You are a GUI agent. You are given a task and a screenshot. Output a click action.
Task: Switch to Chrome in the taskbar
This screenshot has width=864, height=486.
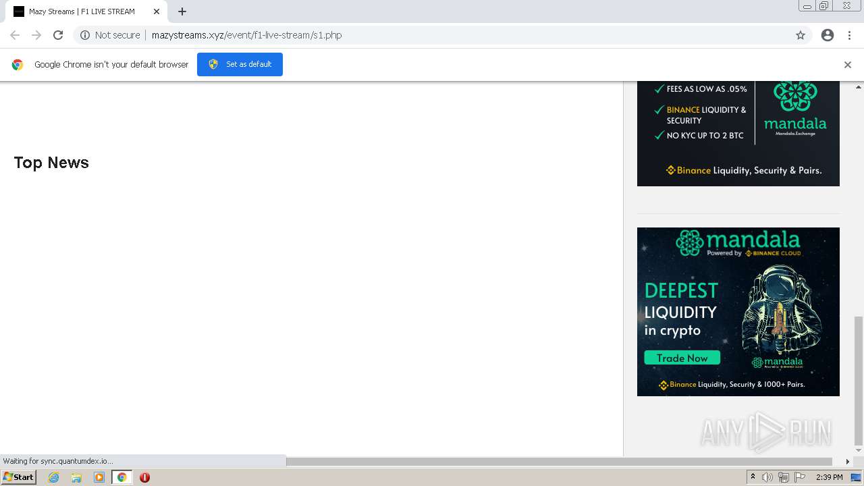coord(122,477)
